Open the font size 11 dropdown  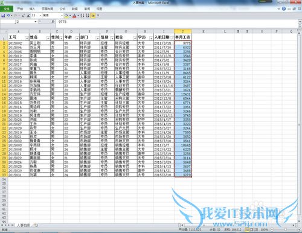pos(40,16)
